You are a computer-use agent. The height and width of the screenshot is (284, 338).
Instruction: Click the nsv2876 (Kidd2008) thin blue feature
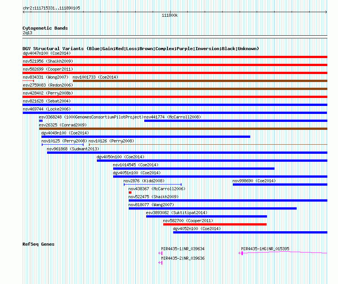click(153, 185)
